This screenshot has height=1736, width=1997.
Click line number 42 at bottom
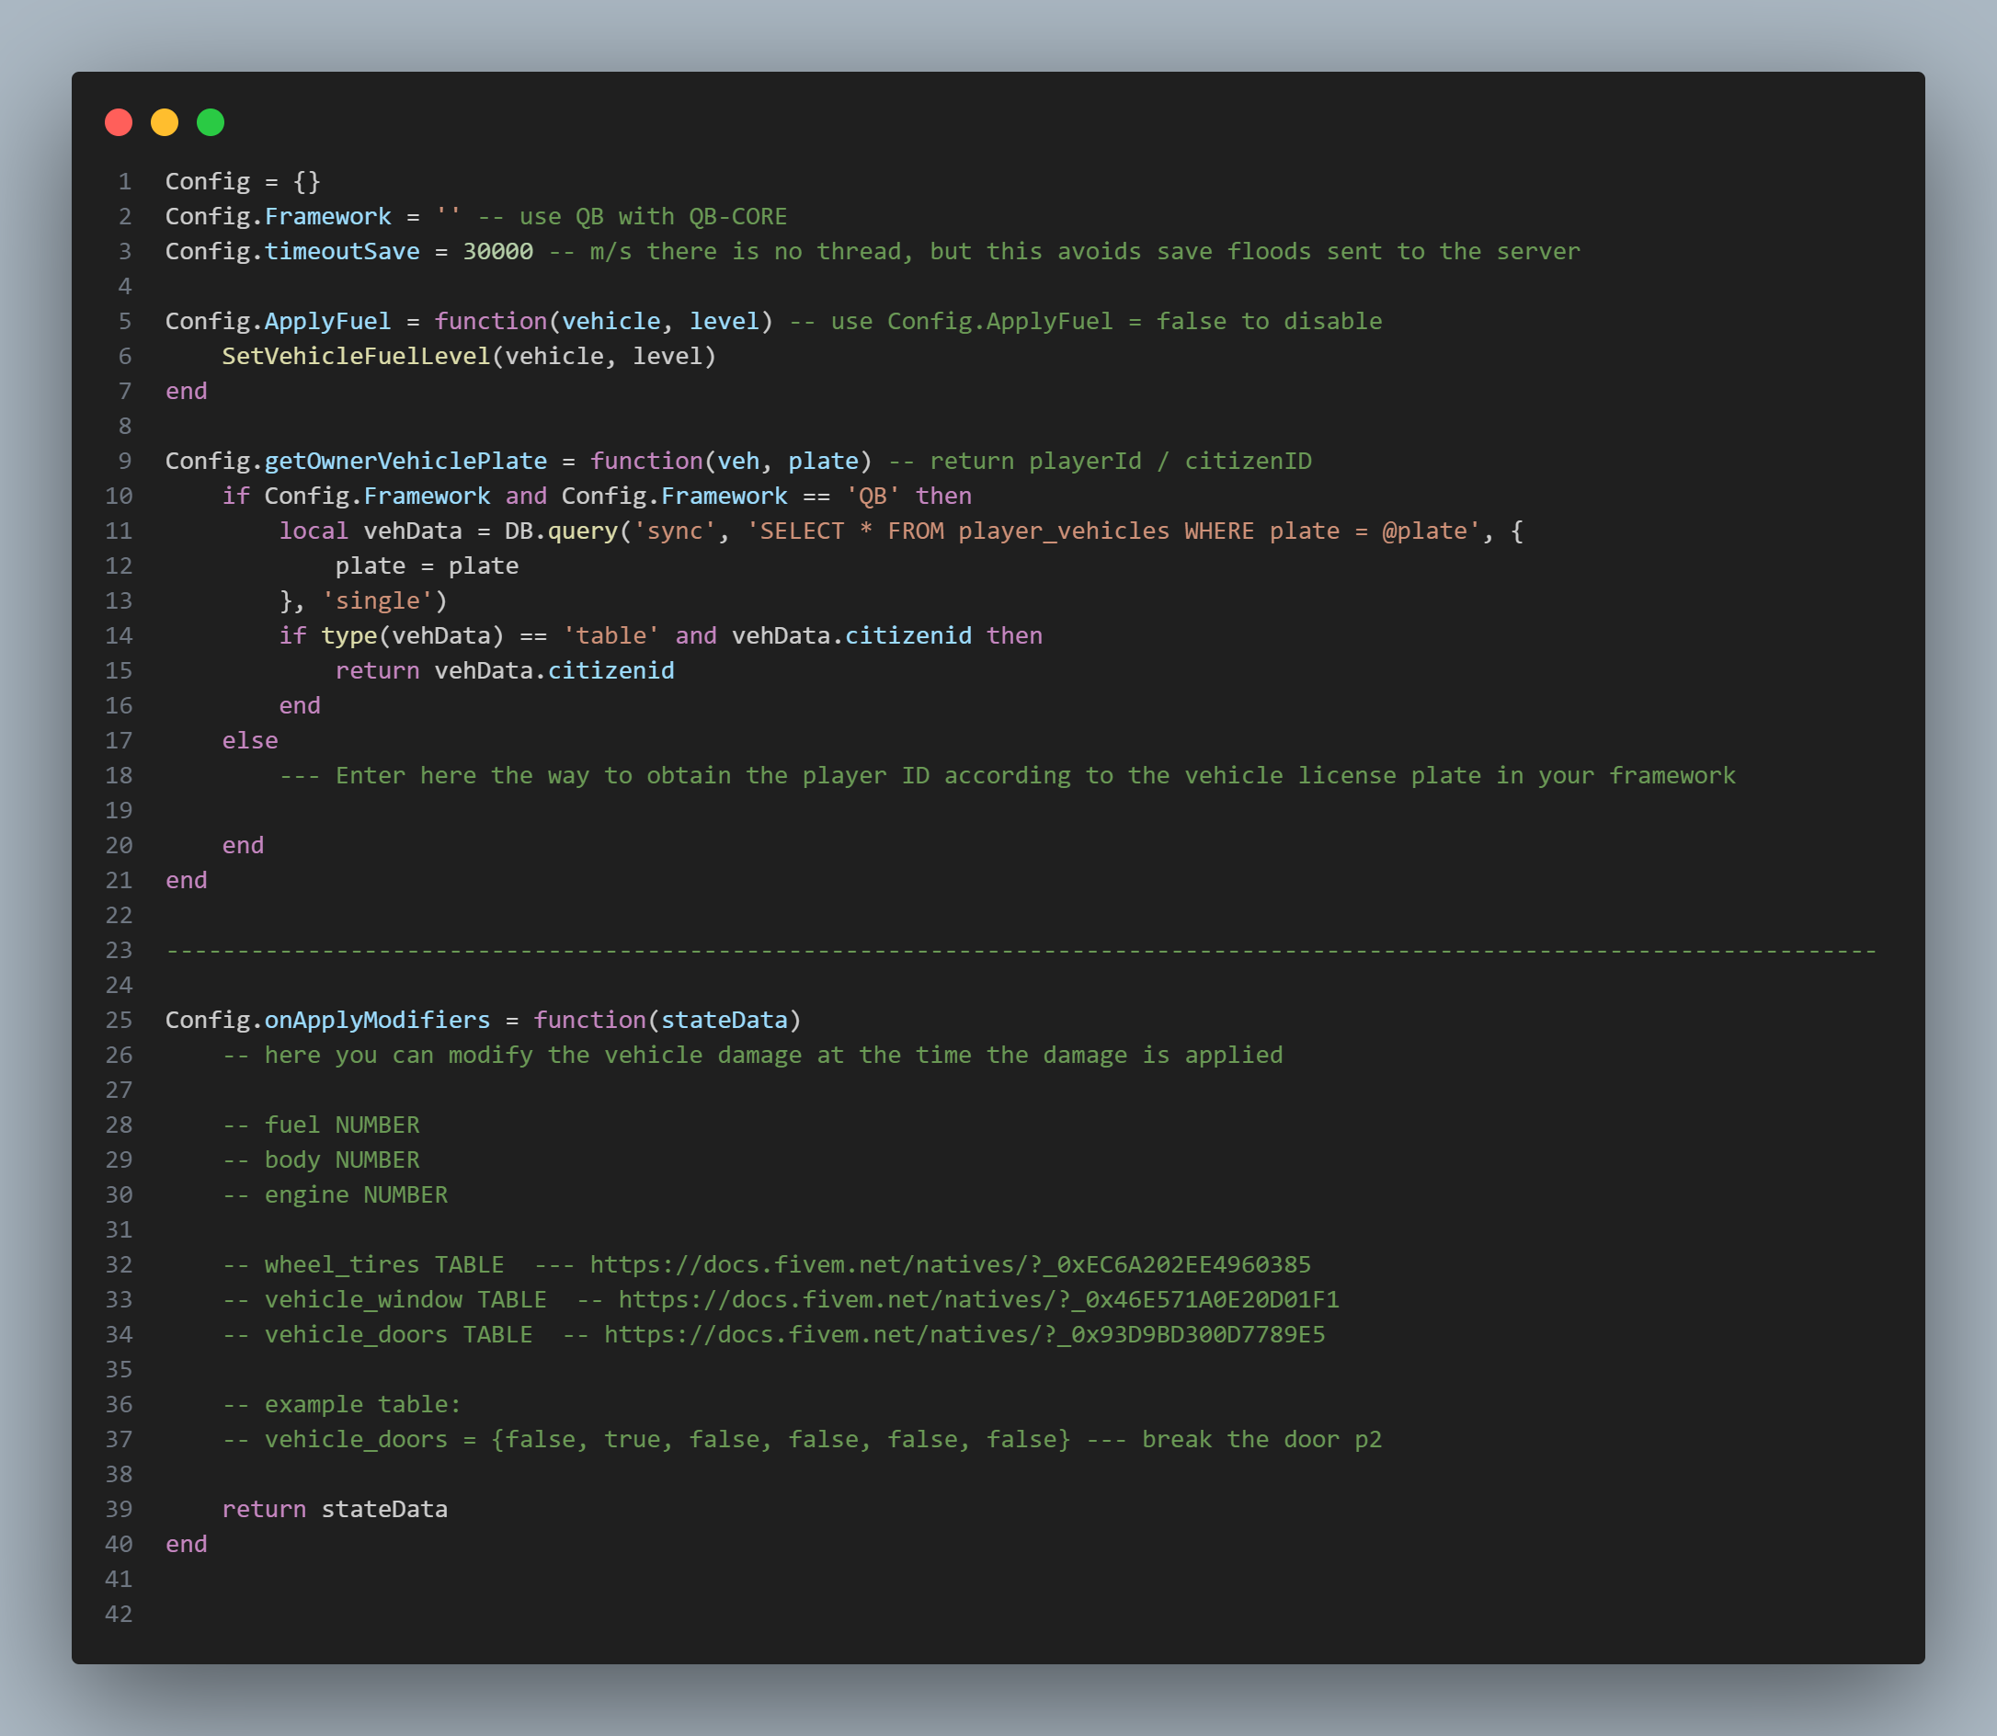(x=120, y=1614)
